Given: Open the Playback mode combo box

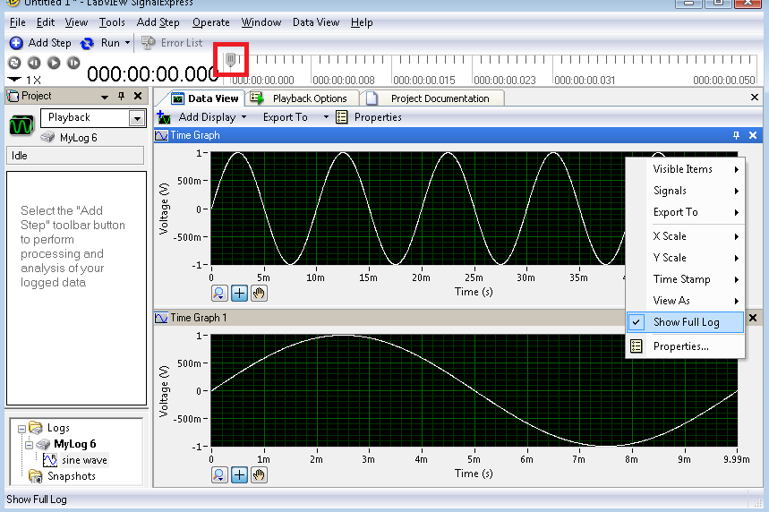Looking at the screenshot, I should [136, 118].
